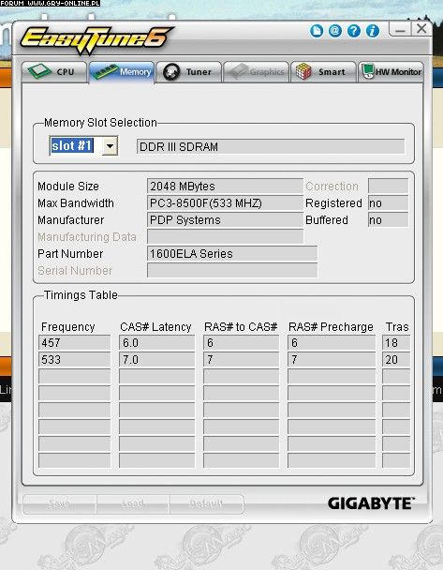Click the empty Manufacturing Data field
This screenshot has width=443, height=570.
click(225, 236)
